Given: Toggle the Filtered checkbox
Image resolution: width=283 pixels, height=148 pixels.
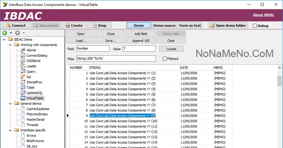Looking at the screenshot, I should pos(165,59).
